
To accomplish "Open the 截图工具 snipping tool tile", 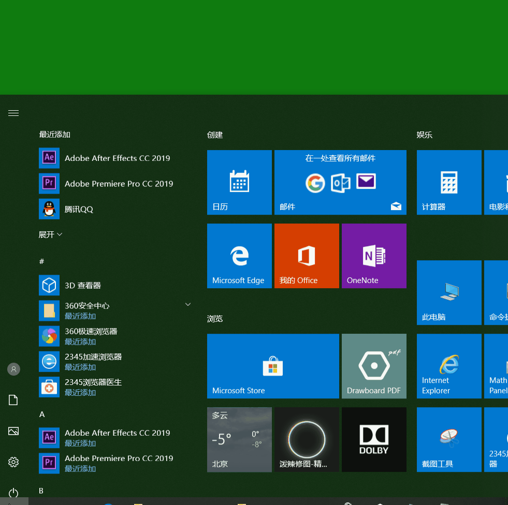I will [x=449, y=440].
